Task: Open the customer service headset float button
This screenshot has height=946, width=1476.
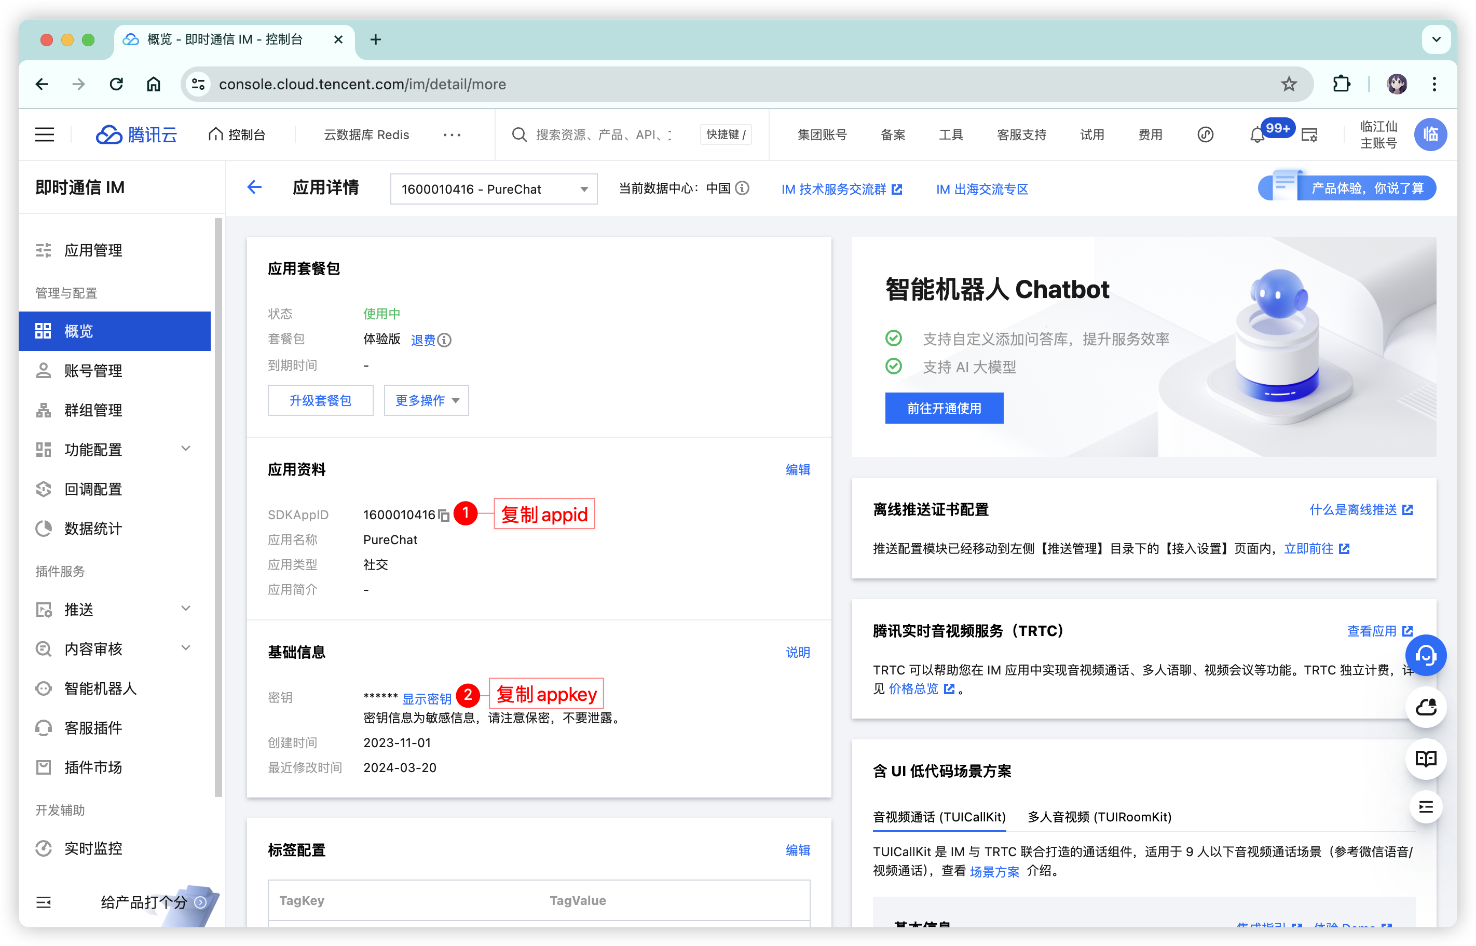Action: (1425, 655)
